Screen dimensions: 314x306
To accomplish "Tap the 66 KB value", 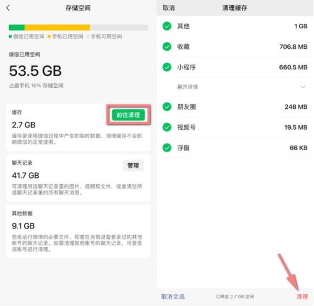I will tap(299, 148).
